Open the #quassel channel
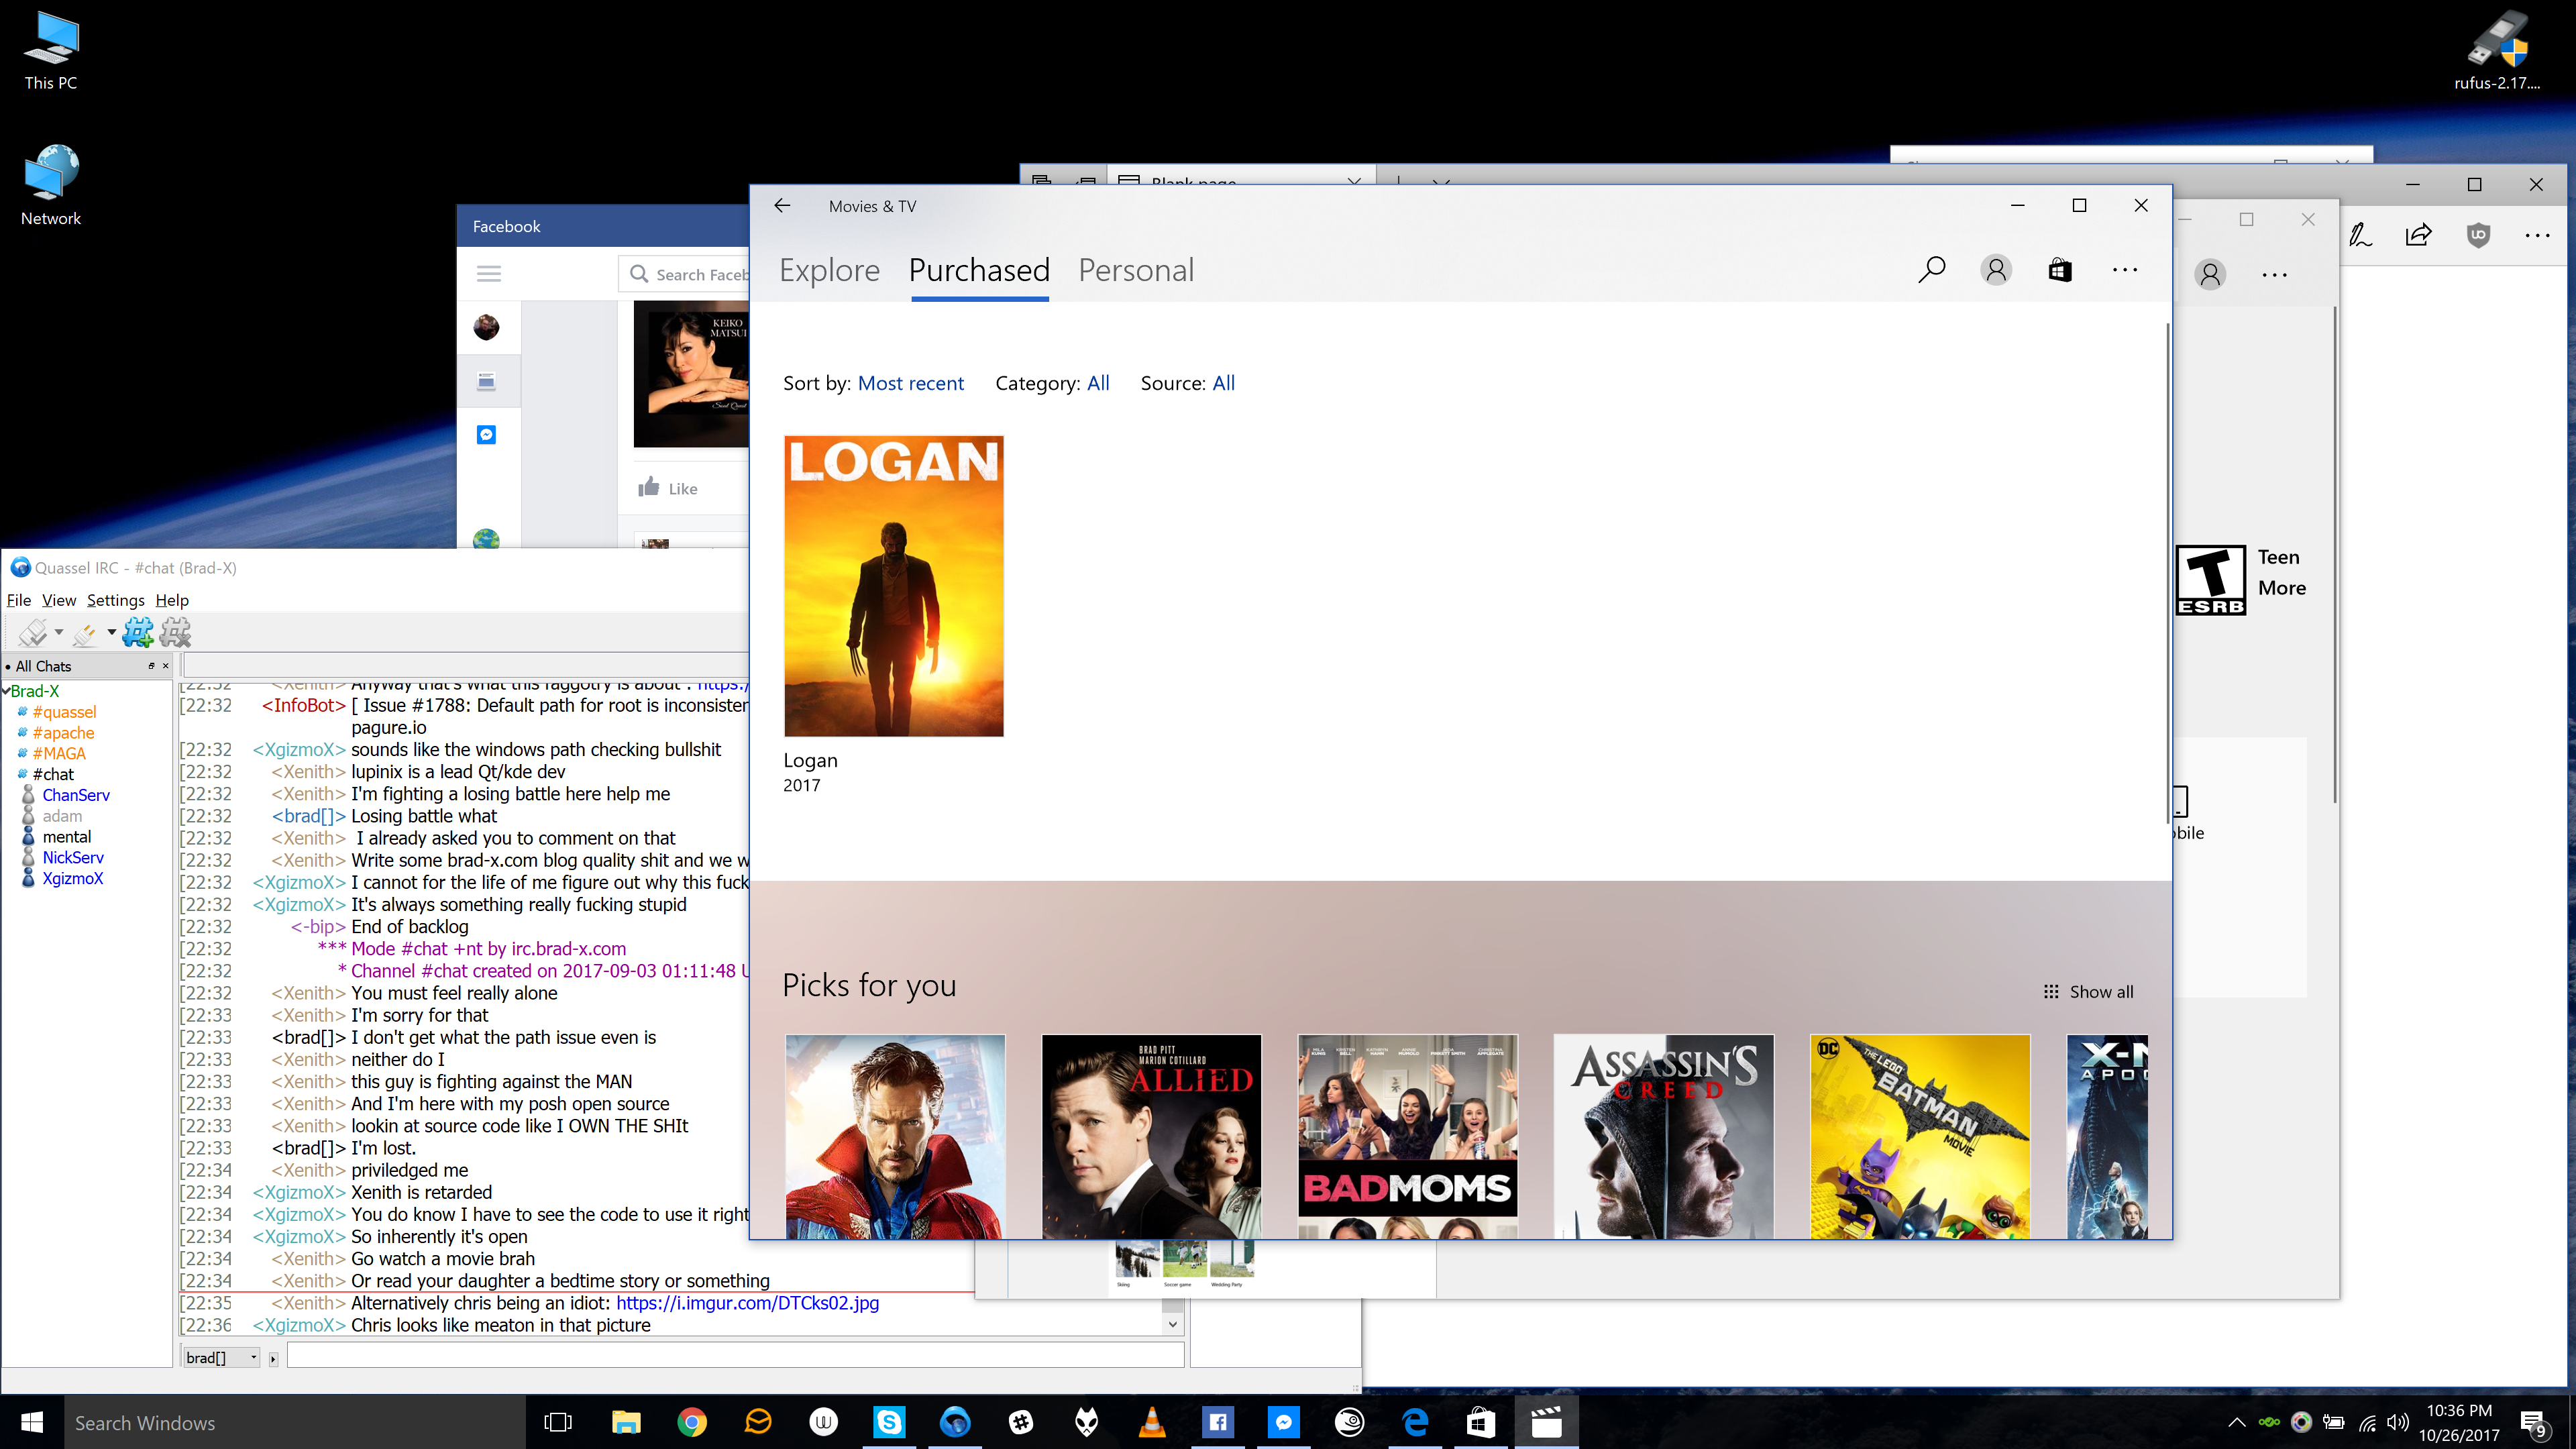This screenshot has height=1449, width=2576. (x=64, y=712)
